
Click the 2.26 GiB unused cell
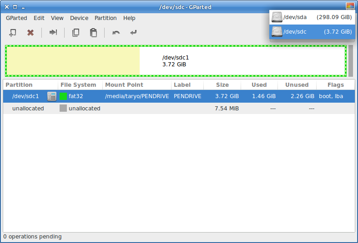pos(303,96)
